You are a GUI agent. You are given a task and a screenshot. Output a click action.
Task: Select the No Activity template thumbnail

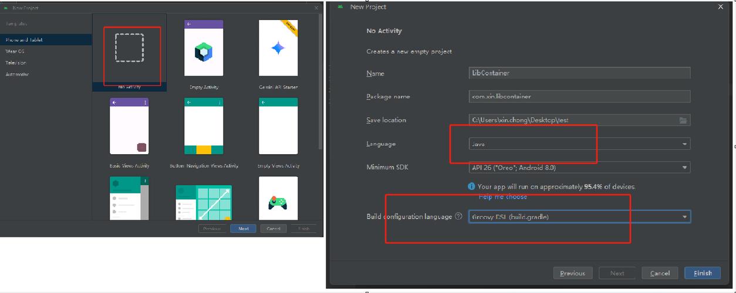(x=130, y=48)
